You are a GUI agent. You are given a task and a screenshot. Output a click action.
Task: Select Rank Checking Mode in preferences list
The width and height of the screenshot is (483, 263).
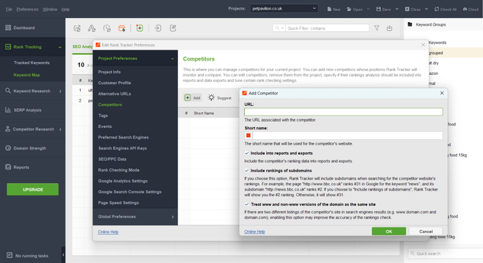click(x=119, y=170)
